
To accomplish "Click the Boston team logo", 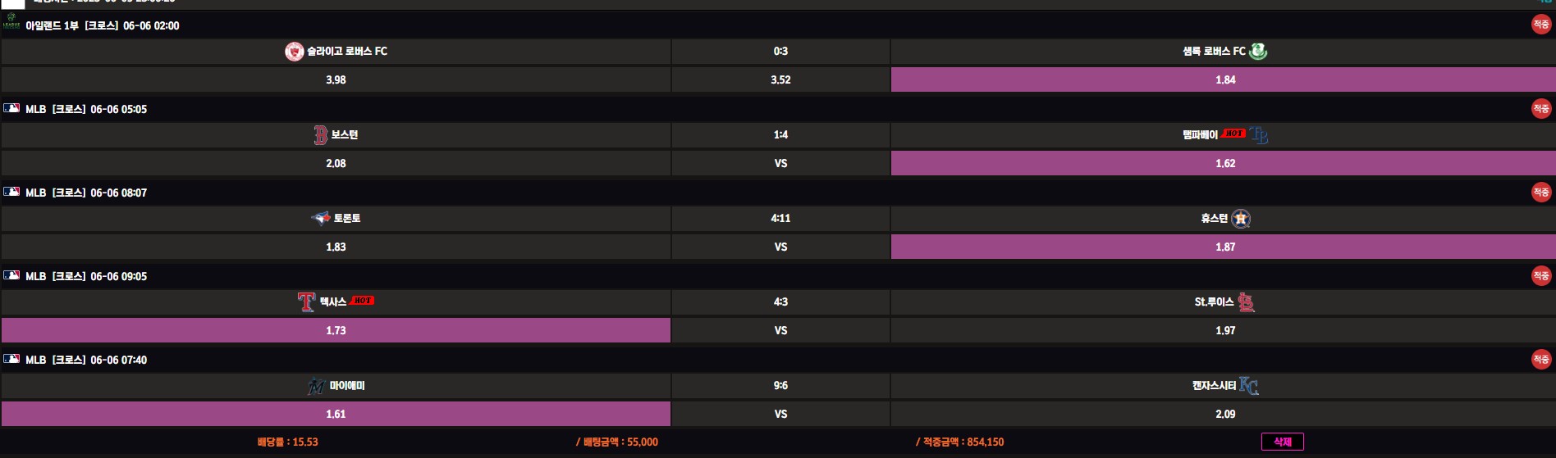I will (x=321, y=135).
